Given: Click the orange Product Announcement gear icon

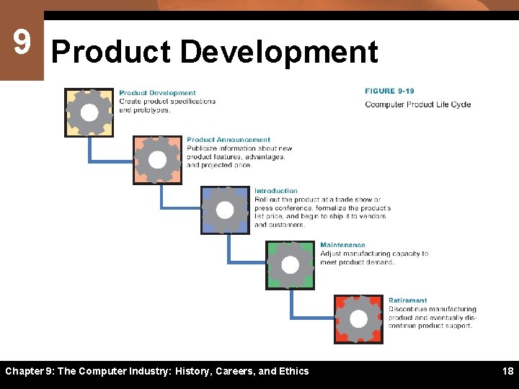Looking at the screenshot, I should tap(158, 160).
